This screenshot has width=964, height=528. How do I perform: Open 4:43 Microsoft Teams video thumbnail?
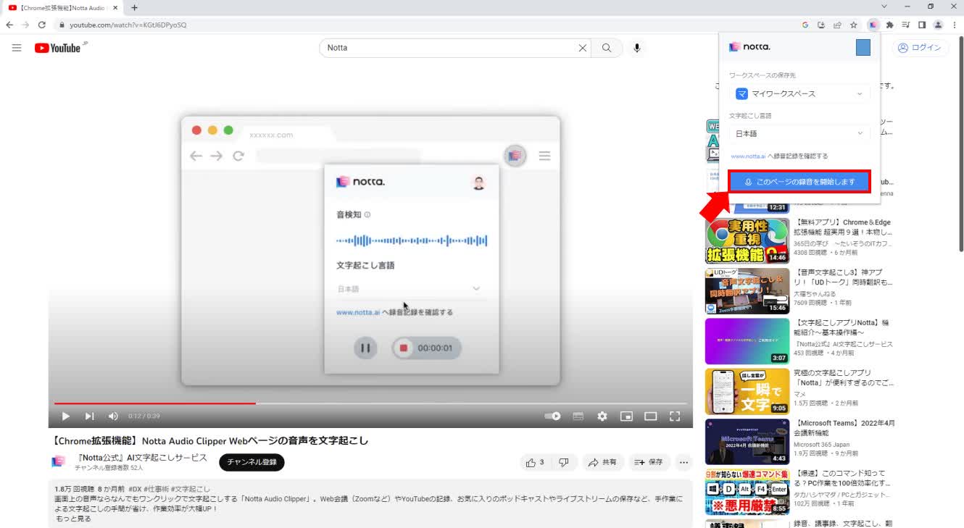747,441
